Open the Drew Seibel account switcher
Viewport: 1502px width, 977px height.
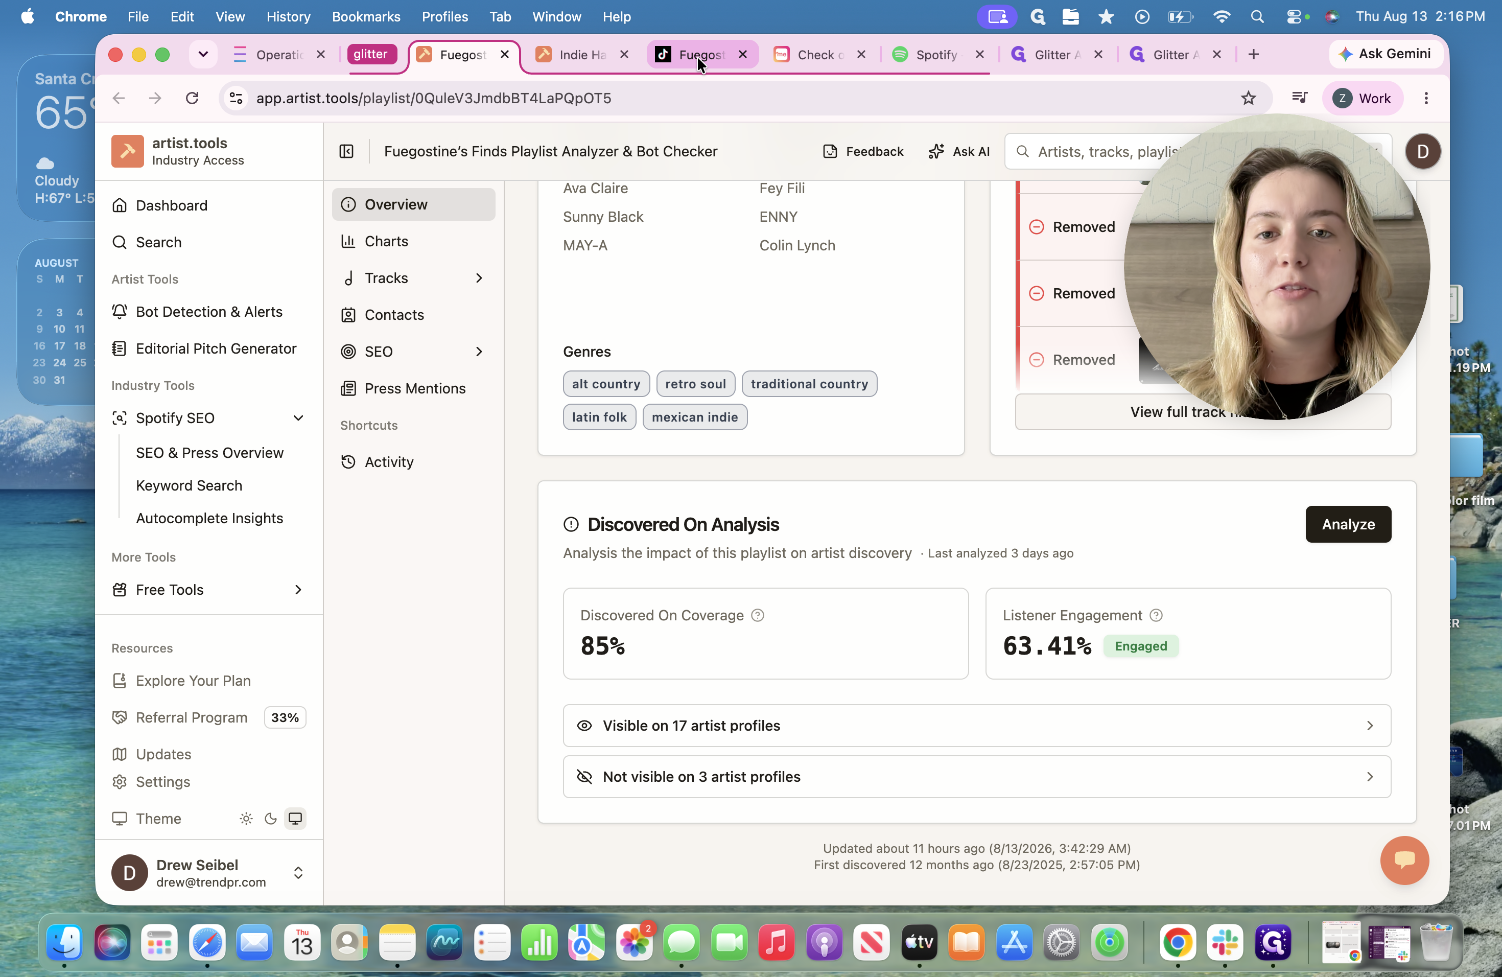point(209,873)
